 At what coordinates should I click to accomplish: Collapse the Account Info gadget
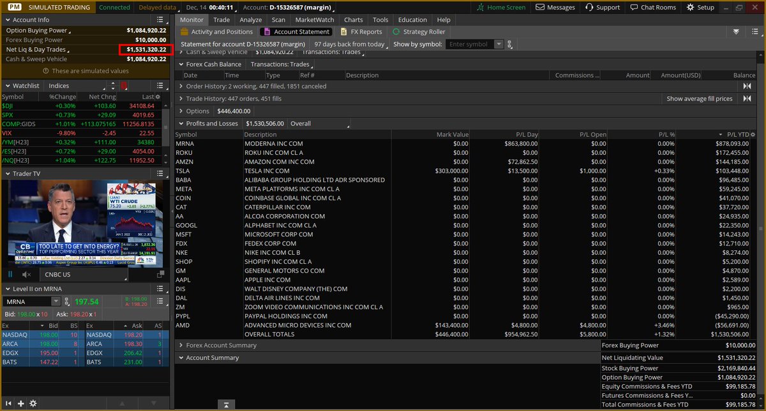(x=8, y=20)
